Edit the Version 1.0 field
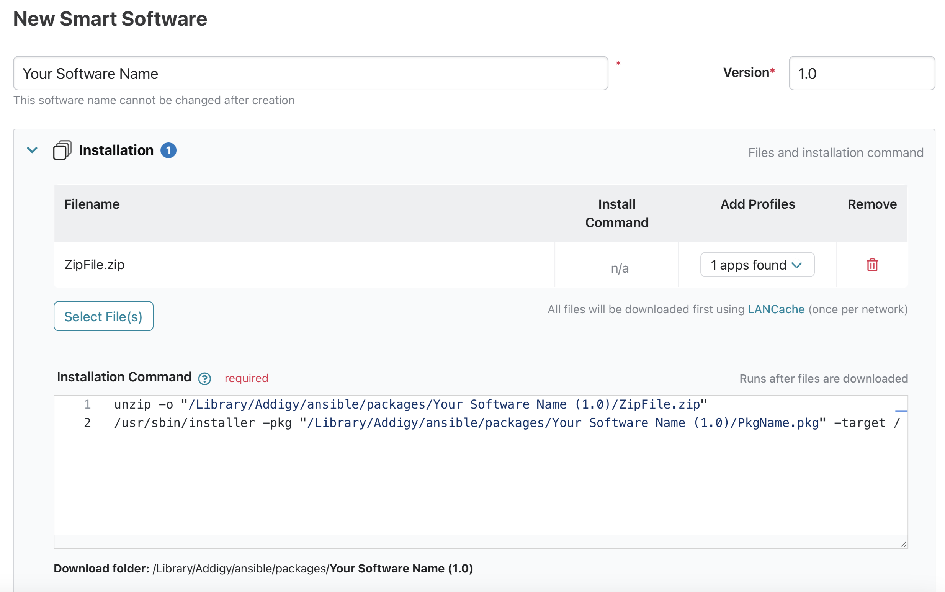 862,73
